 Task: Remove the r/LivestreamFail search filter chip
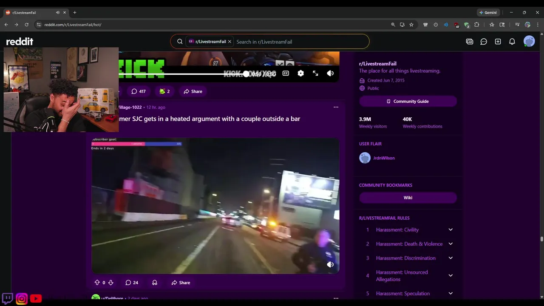[229, 42]
